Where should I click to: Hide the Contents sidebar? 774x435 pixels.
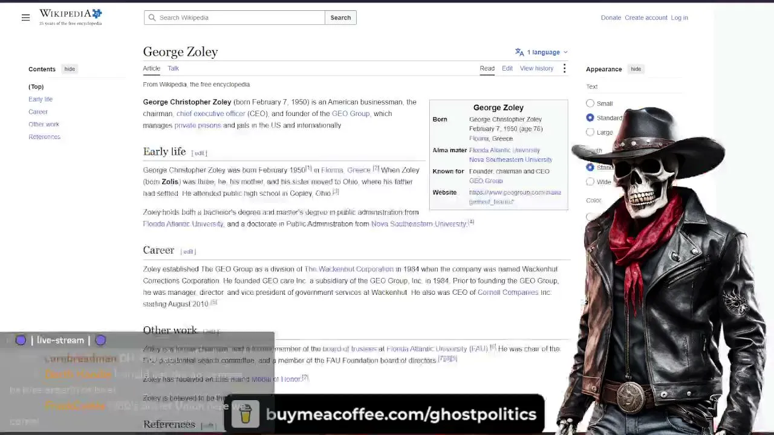(x=70, y=69)
